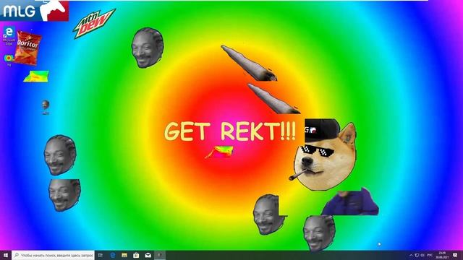Select the MLG desktop icon
The width and height of the screenshot is (463, 260).
[x=45, y=108]
